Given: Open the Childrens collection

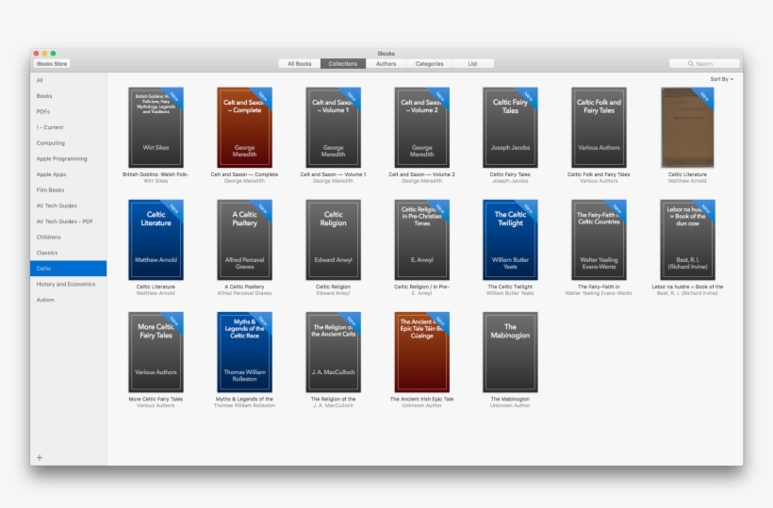Looking at the screenshot, I should 68,237.
